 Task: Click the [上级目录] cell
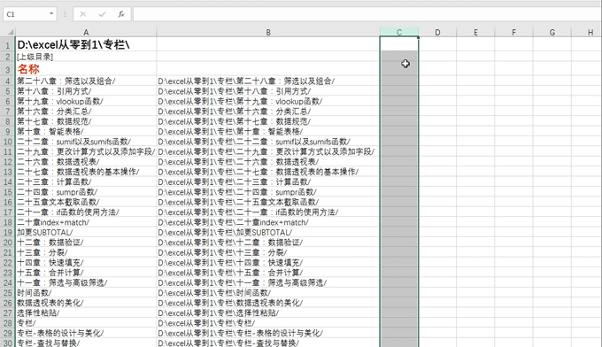[x=86, y=57]
